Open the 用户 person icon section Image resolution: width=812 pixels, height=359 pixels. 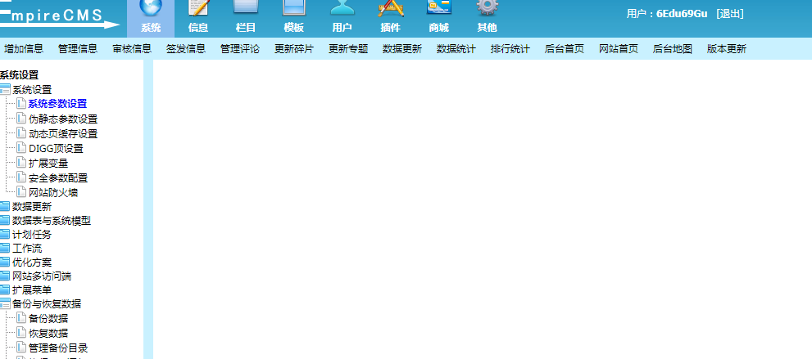coord(342,18)
